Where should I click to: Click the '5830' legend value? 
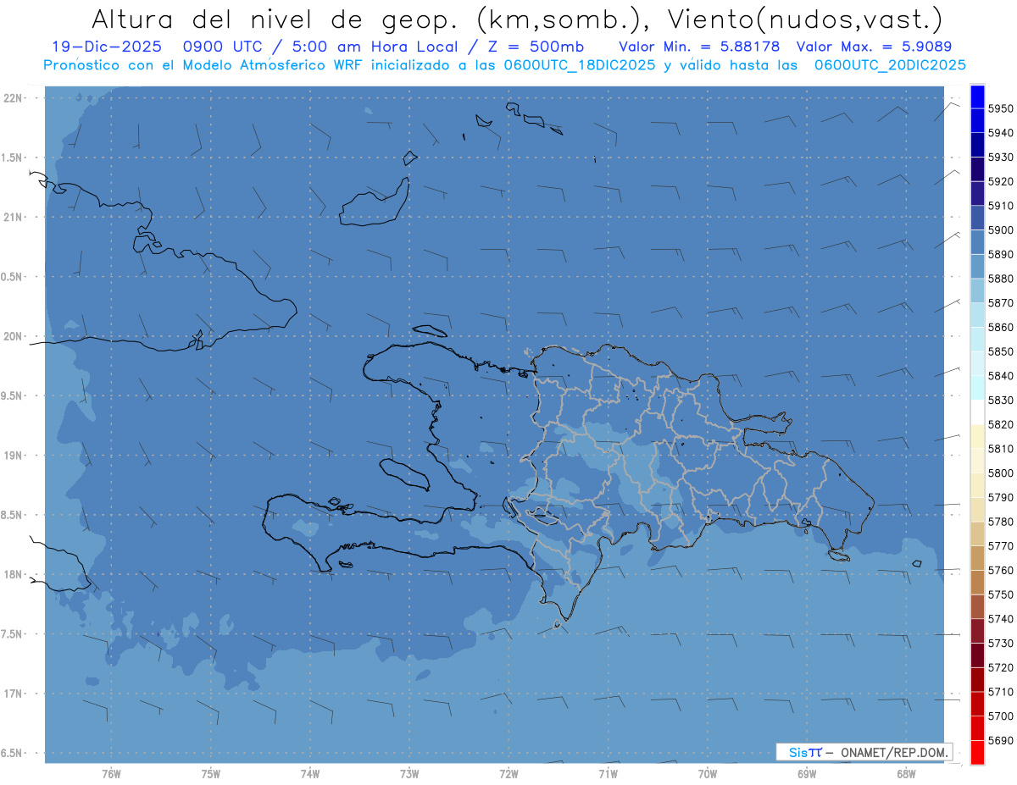(x=1000, y=400)
